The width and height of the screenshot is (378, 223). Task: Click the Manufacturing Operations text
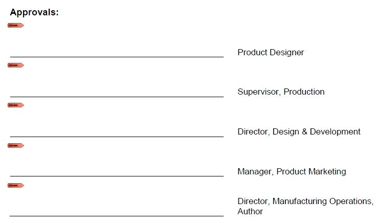(x=323, y=202)
